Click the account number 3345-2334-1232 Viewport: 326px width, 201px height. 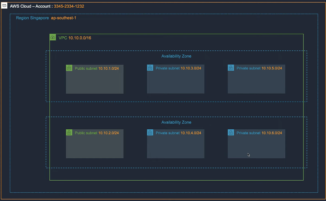click(x=69, y=6)
